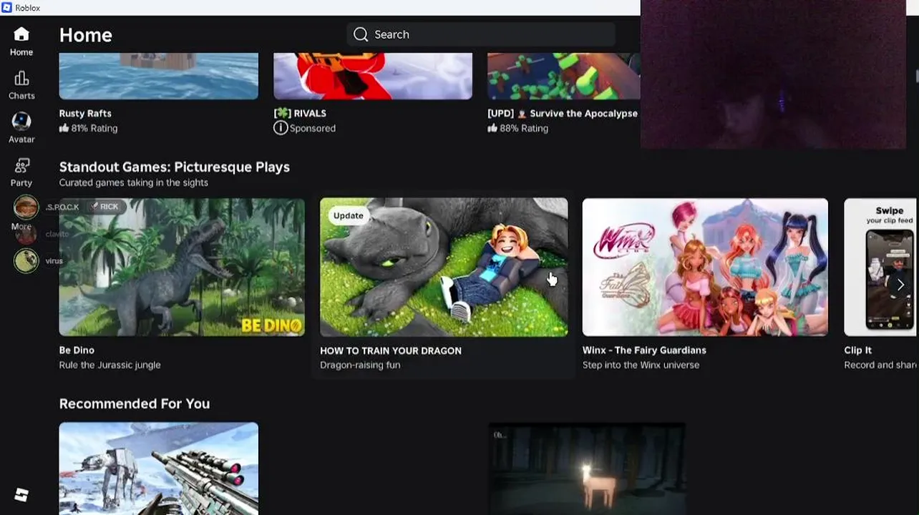Open the Winx Fairy Guardians thumbnail

[705, 267]
